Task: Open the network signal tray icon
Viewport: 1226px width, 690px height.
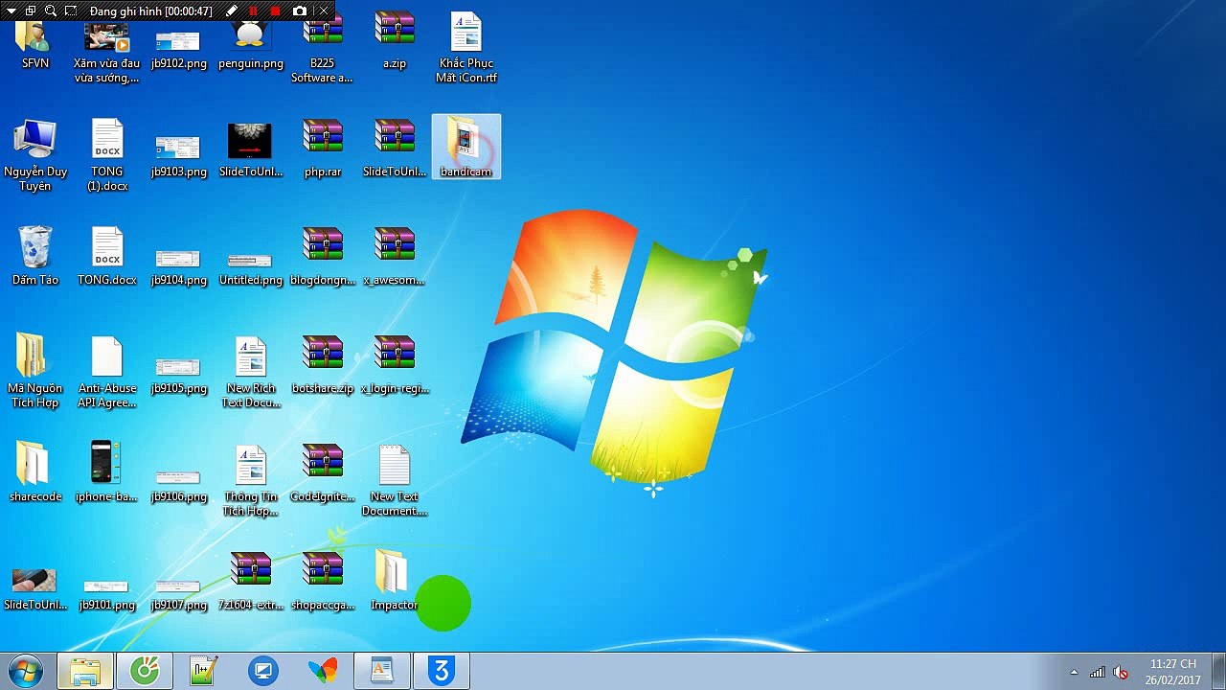Action: (x=1098, y=673)
